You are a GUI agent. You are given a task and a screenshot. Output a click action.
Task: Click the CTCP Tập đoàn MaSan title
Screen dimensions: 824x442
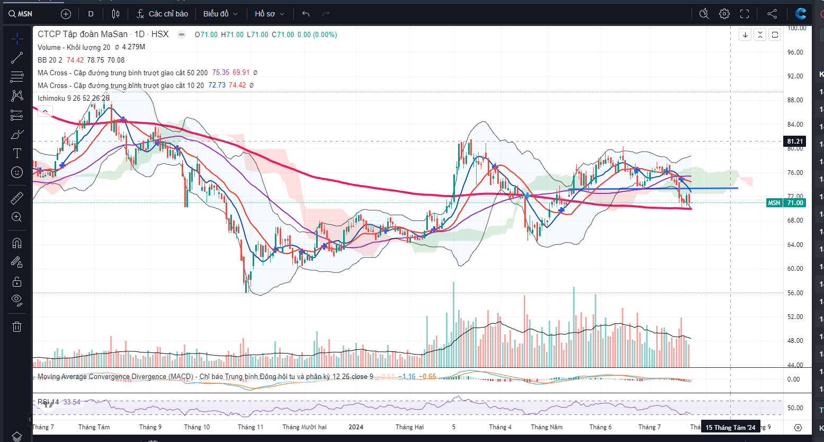[83, 34]
